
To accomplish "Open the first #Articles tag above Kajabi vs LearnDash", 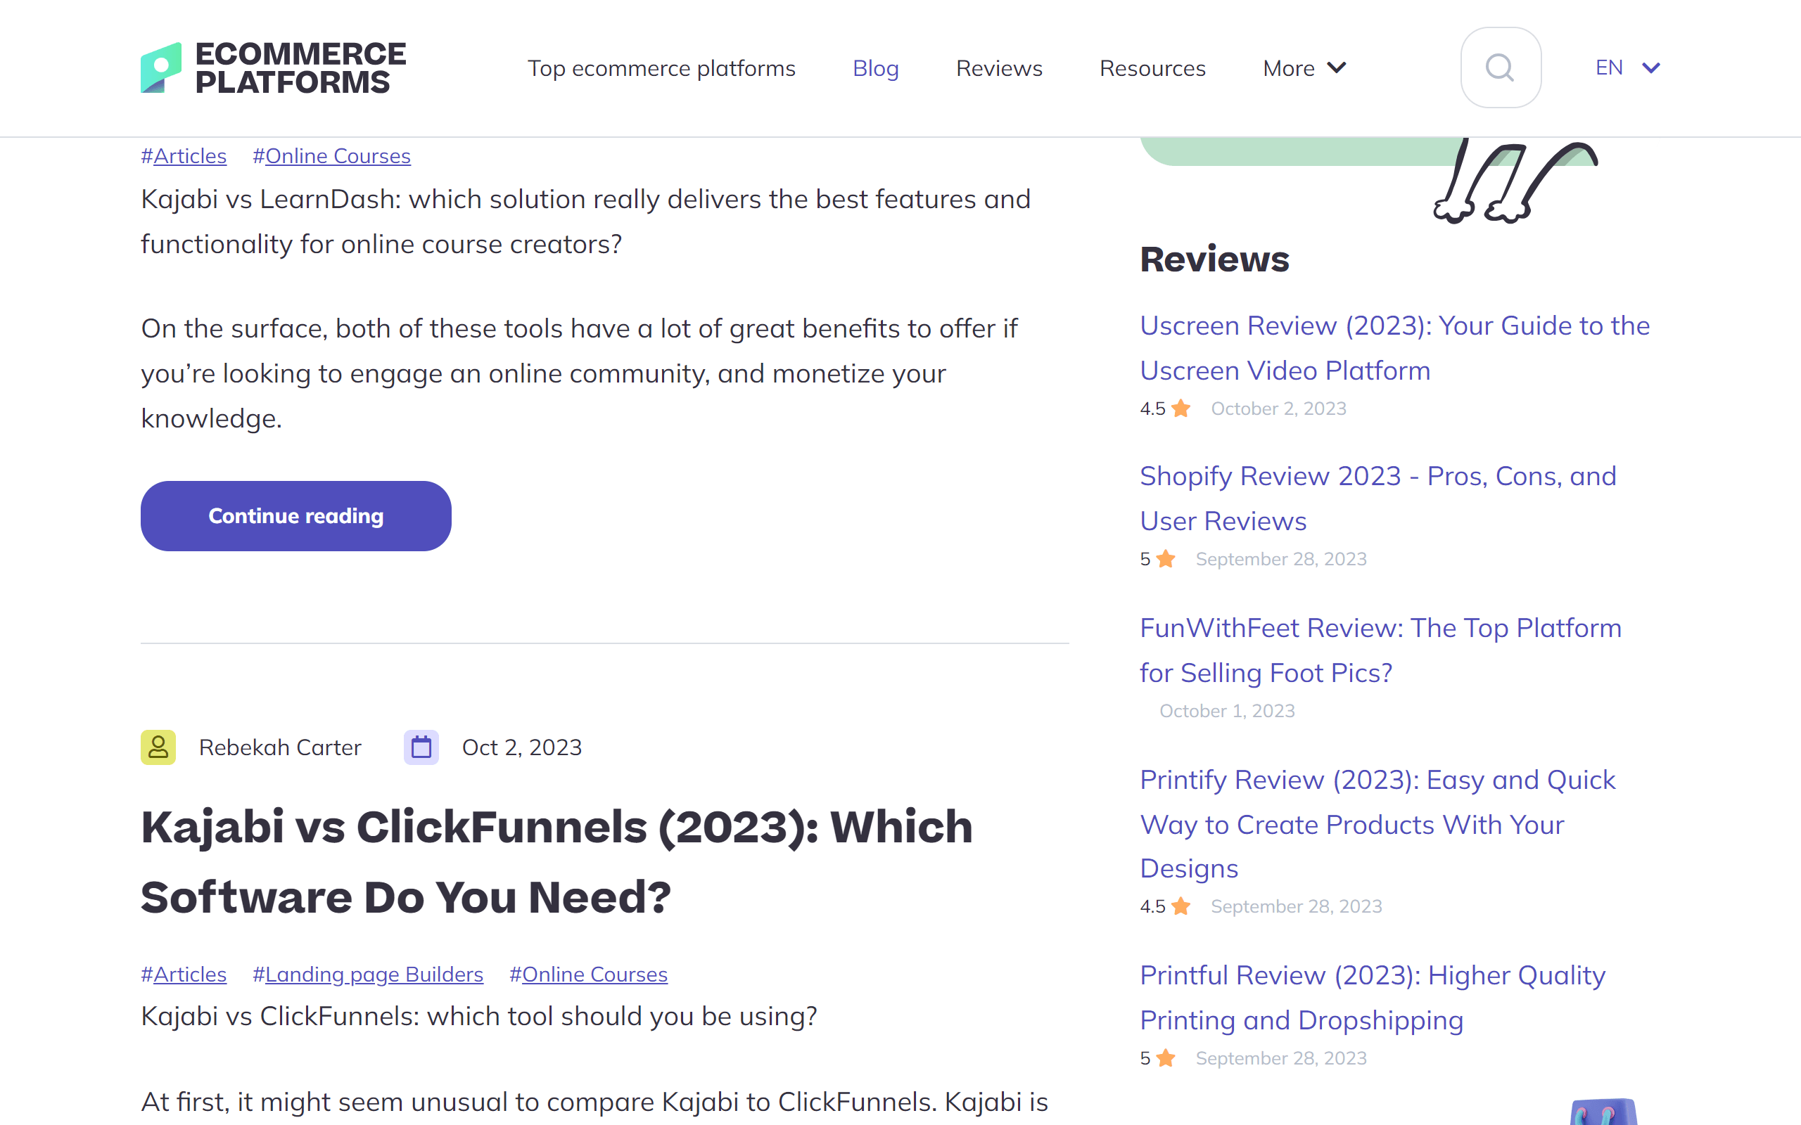I will coord(184,155).
